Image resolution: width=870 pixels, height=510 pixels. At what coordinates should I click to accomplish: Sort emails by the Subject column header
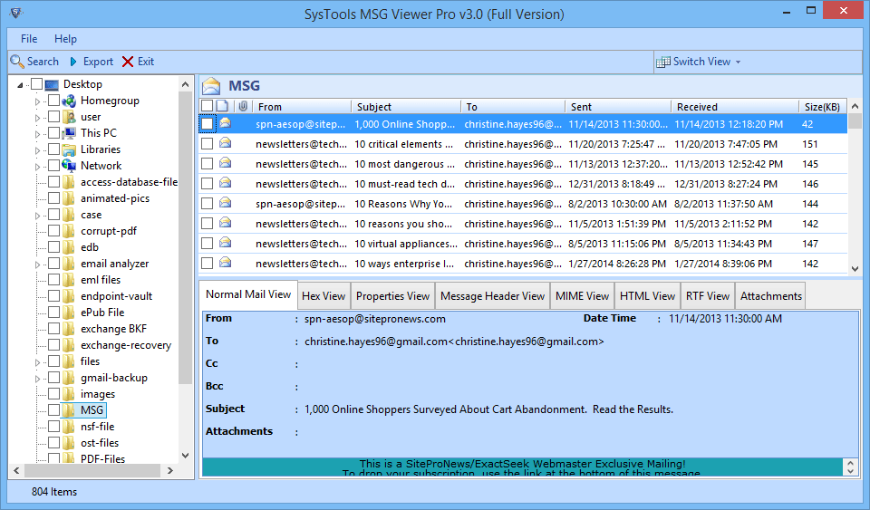tap(406, 106)
